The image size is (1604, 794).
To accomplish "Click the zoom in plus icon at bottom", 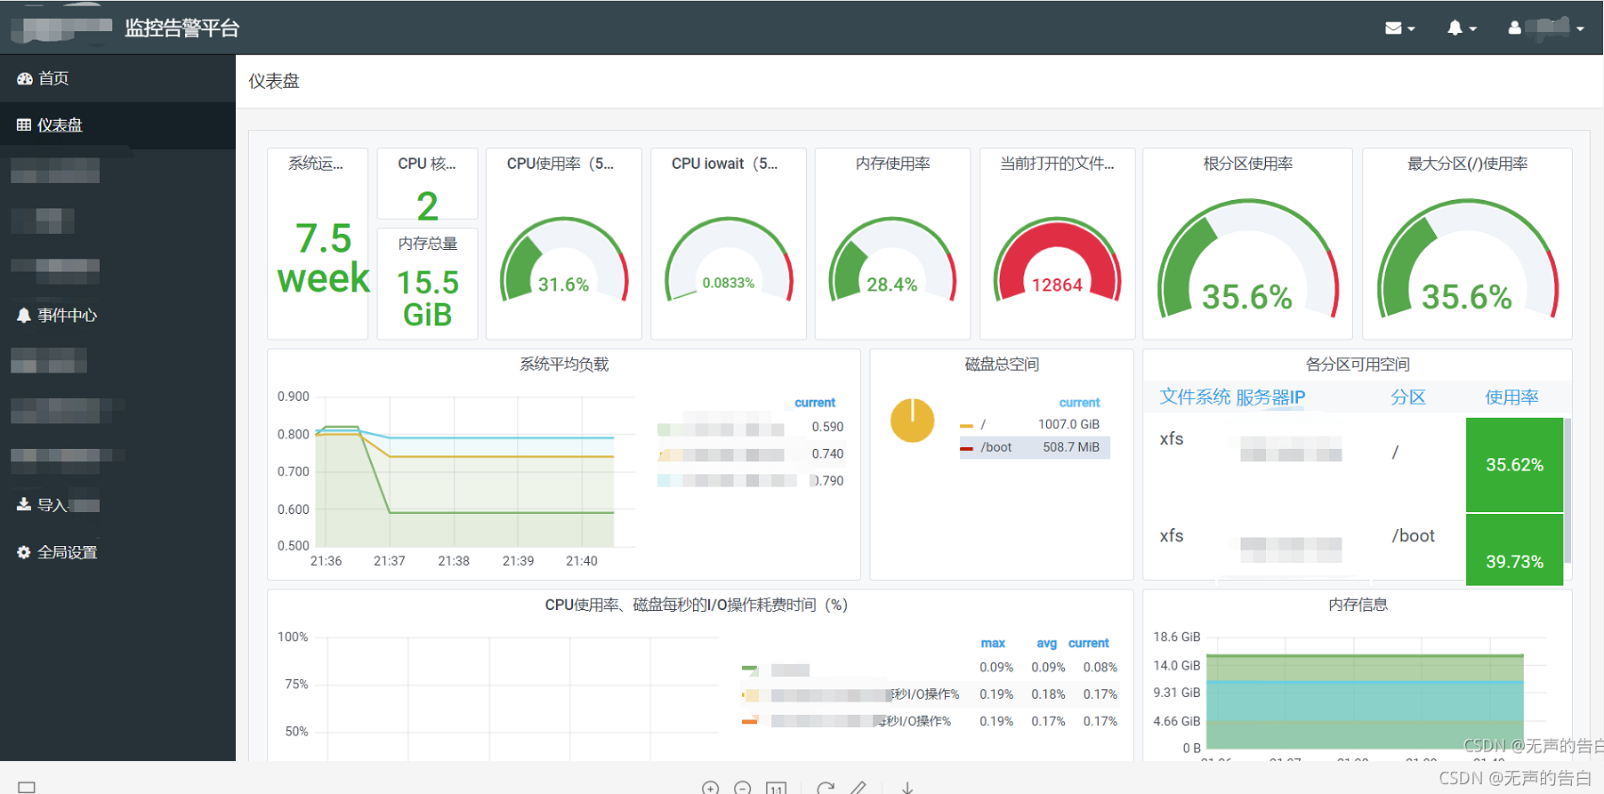I will click(710, 788).
